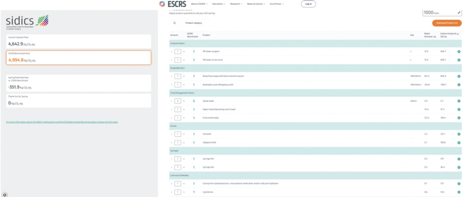The height and width of the screenshot is (197, 463).
Task: Expand the About ESCRS dropdown menu
Action: point(199,4)
